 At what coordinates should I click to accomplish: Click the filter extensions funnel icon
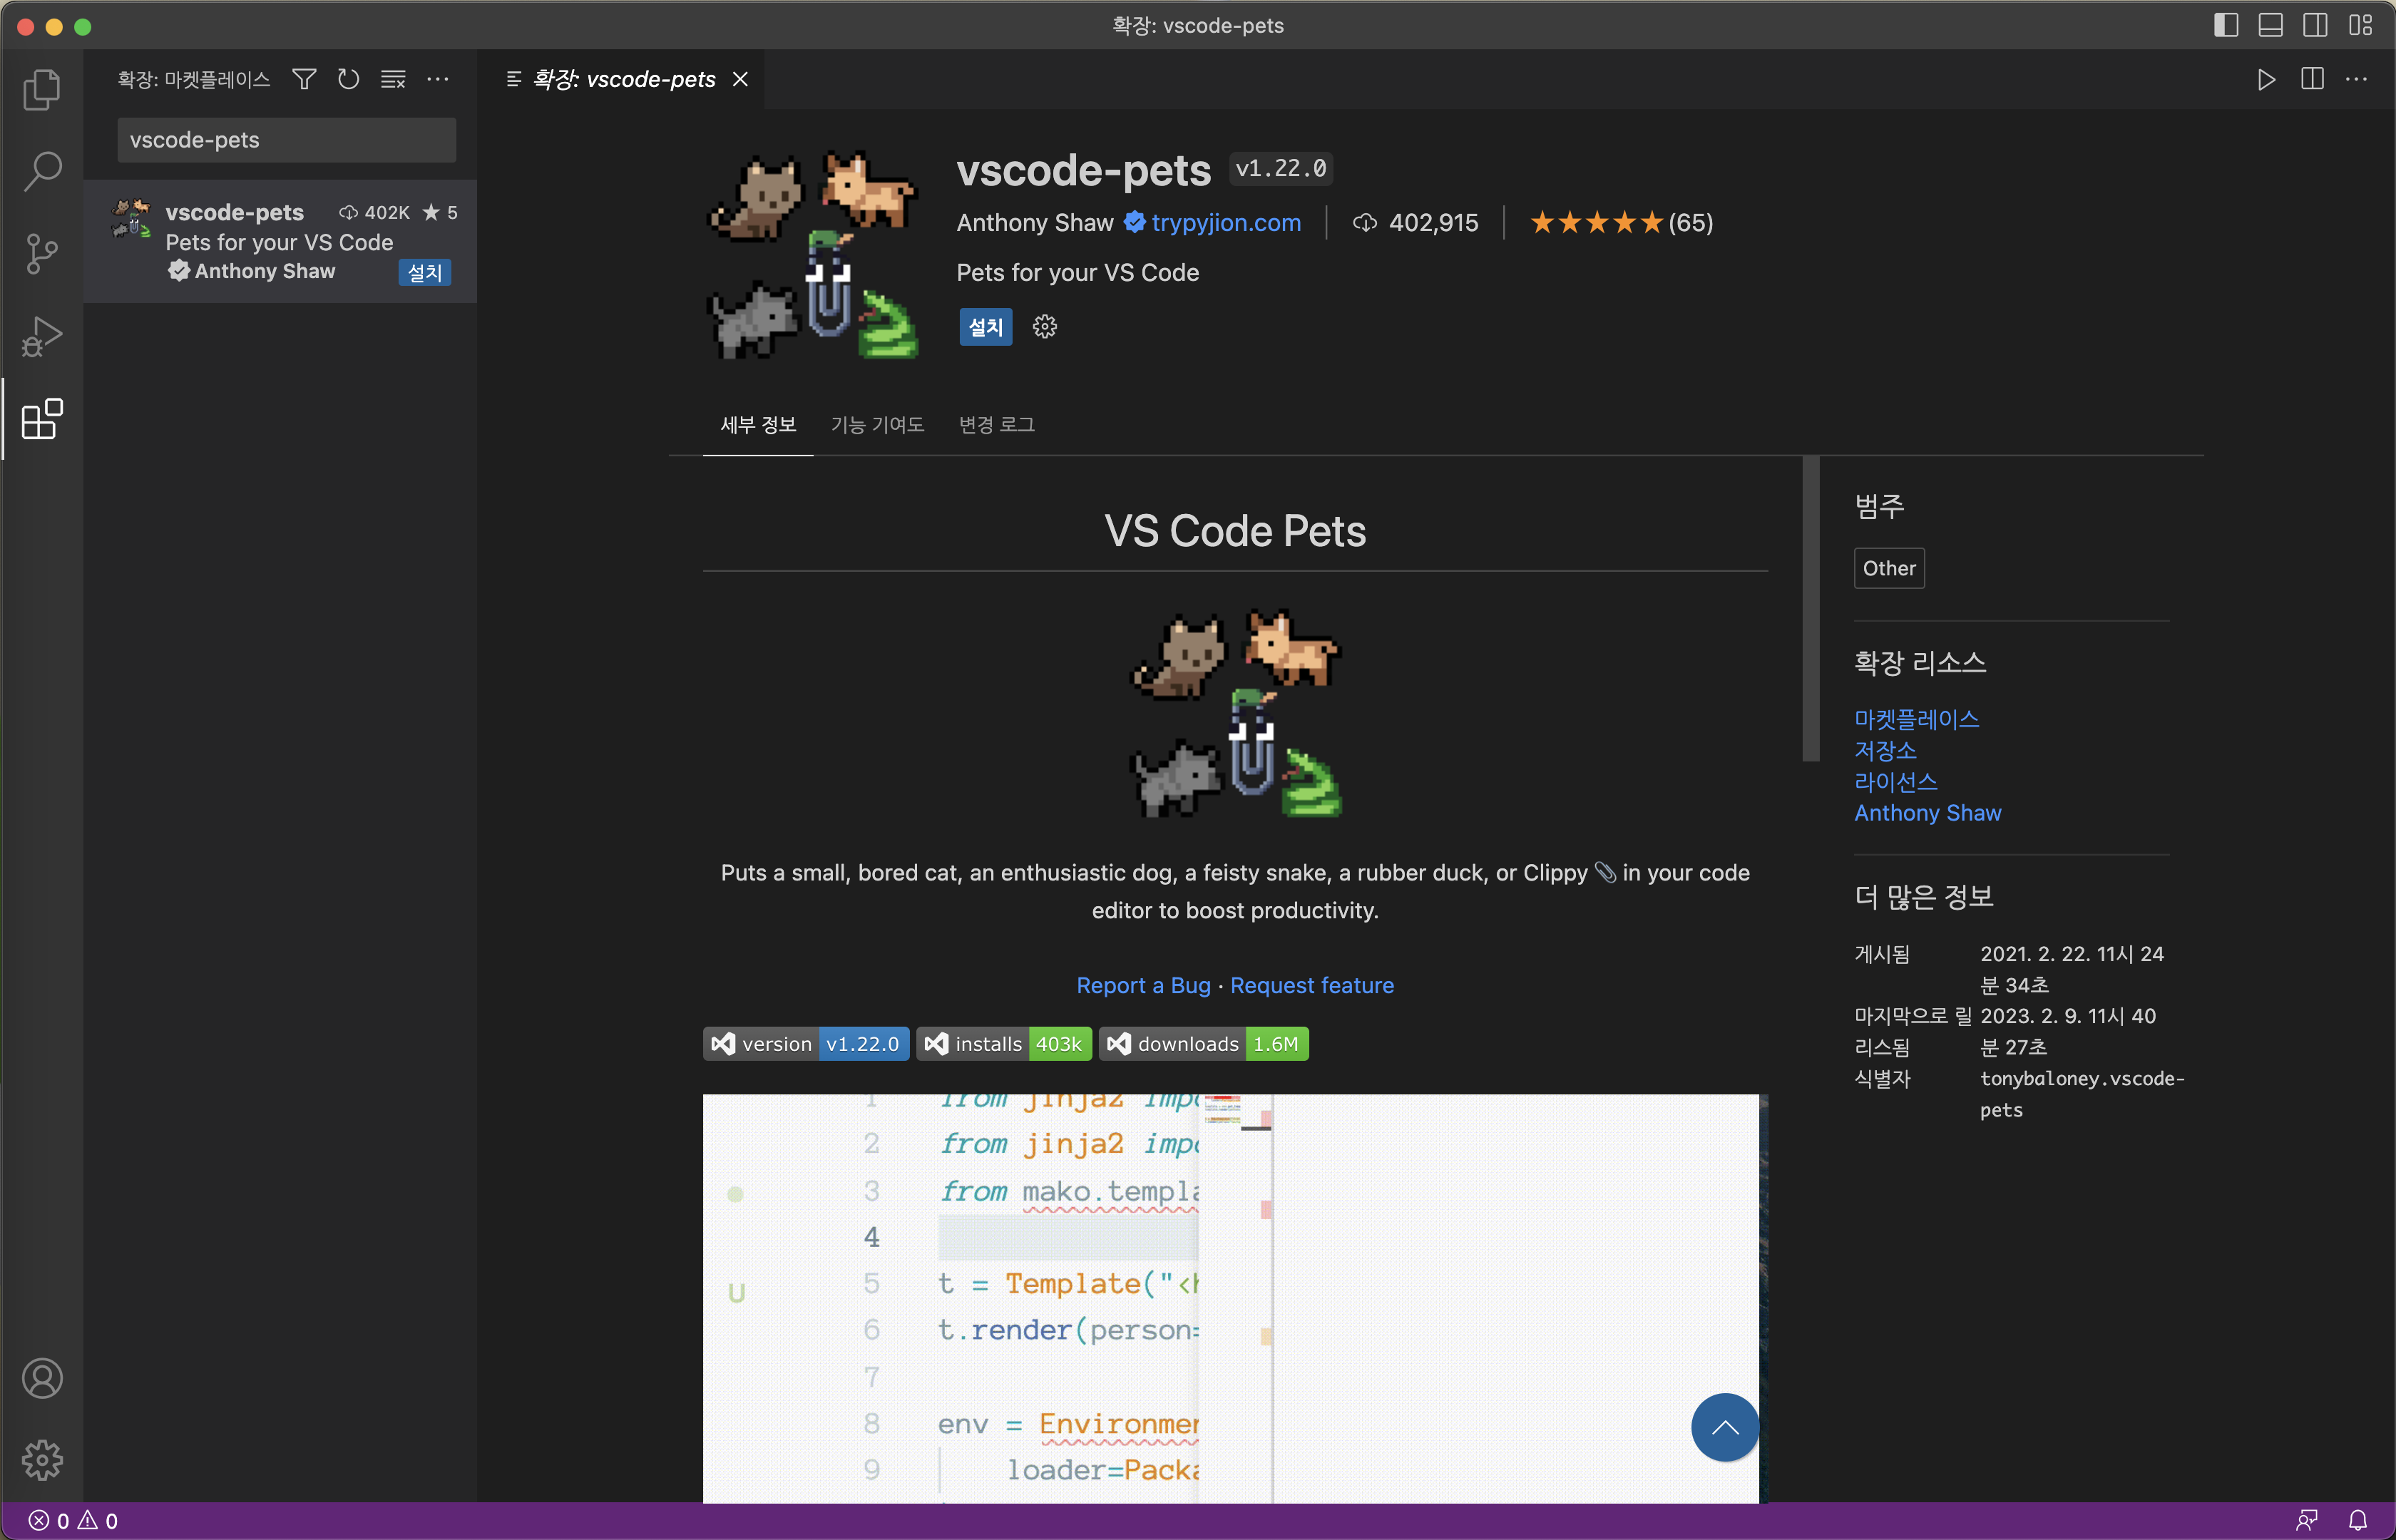point(304,79)
